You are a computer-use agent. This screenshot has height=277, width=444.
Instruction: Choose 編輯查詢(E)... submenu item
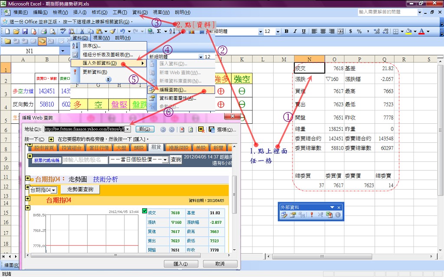(181, 90)
